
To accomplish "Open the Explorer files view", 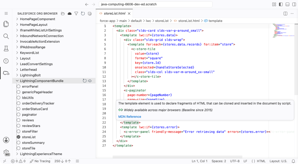I will coord(6,24).
